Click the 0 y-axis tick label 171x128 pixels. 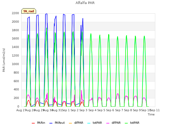tap(18, 106)
